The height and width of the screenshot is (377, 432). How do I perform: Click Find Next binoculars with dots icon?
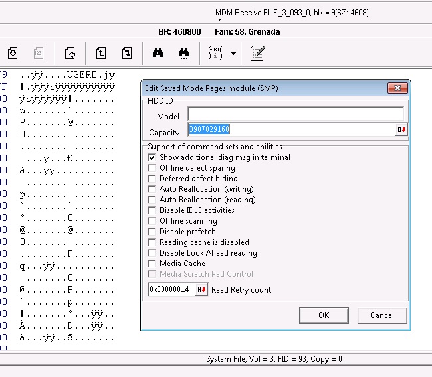point(183,53)
